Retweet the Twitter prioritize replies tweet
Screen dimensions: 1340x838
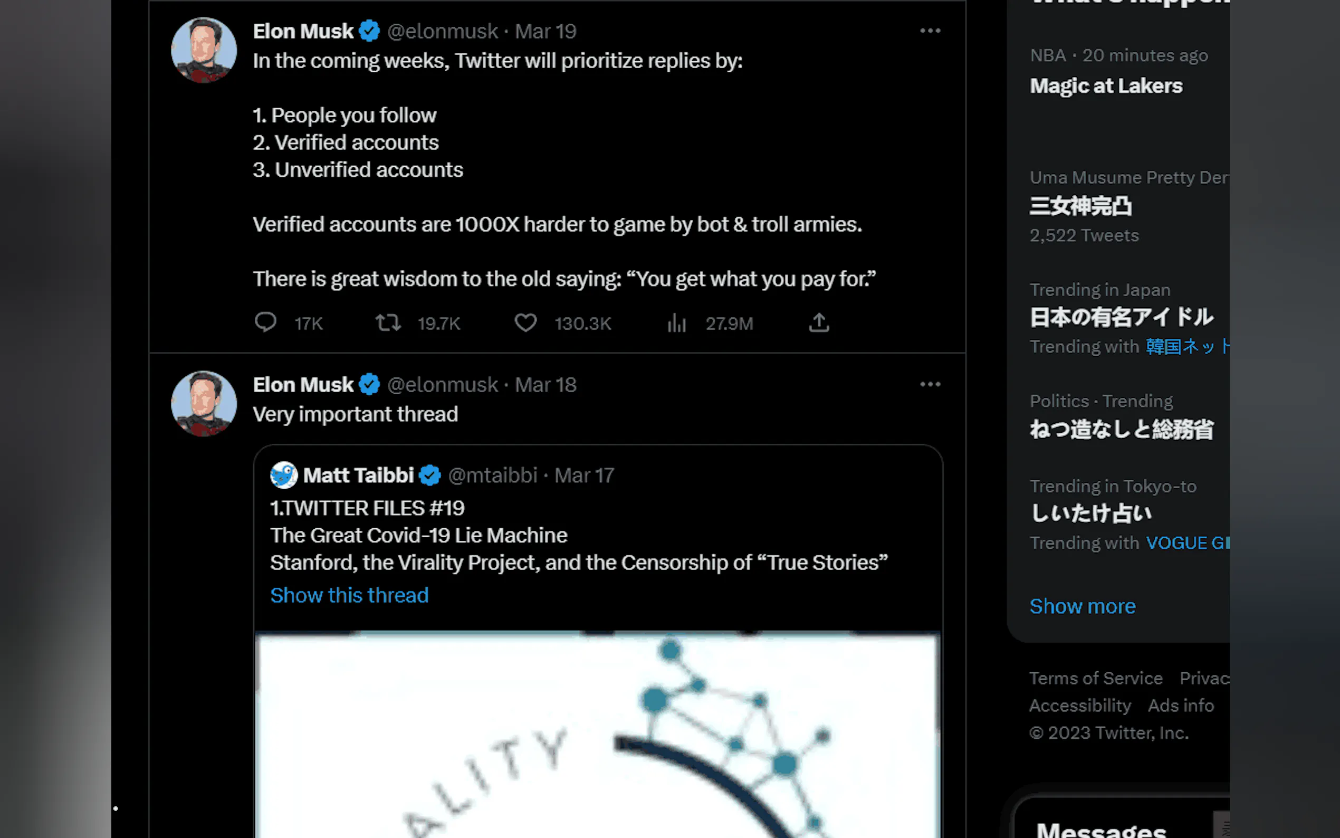pos(388,322)
